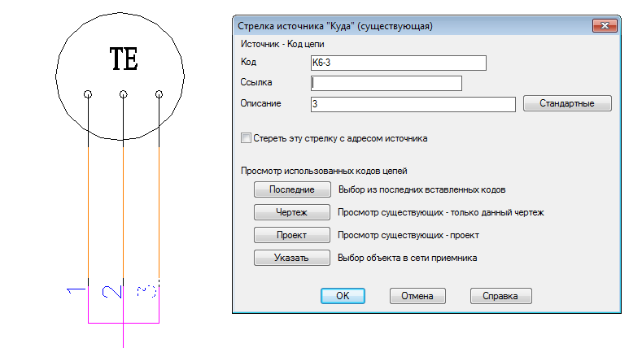Click the Чертеж button
Screen dimensions: 642x348
pos(292,212)
